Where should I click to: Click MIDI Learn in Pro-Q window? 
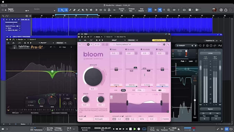pos(15,113)
